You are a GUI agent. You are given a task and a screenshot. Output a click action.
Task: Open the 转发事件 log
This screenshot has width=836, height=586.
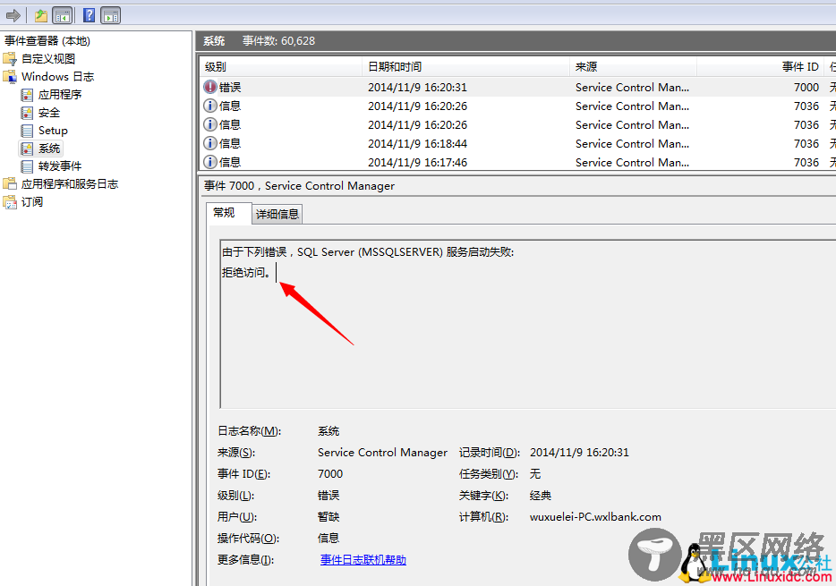(x=60, y=166)
